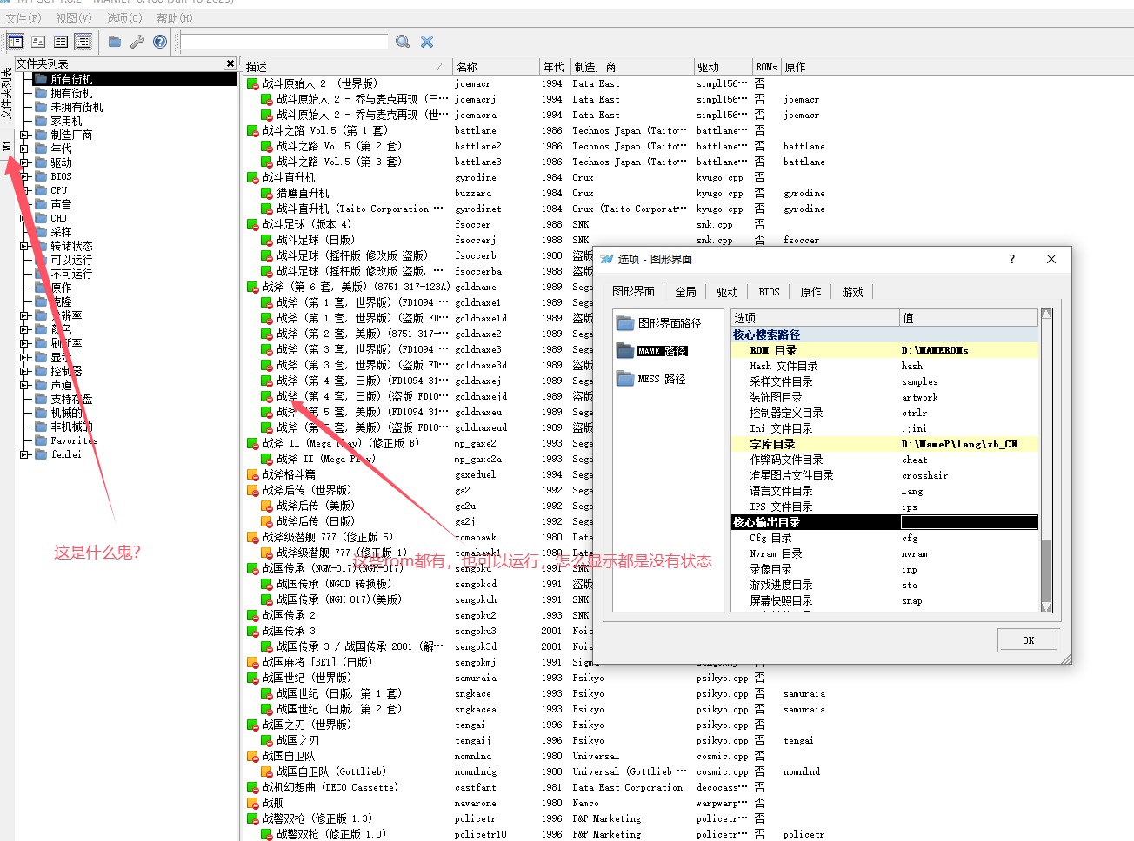The height and width of the screenshot is (841, 1134).
Task: Select 图形界面路径 folder icon in dialog
Action: pos(625,323)
